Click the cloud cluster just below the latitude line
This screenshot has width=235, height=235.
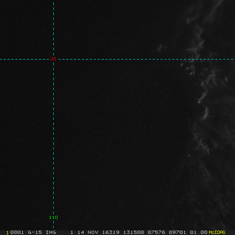(x=190, y=69)
